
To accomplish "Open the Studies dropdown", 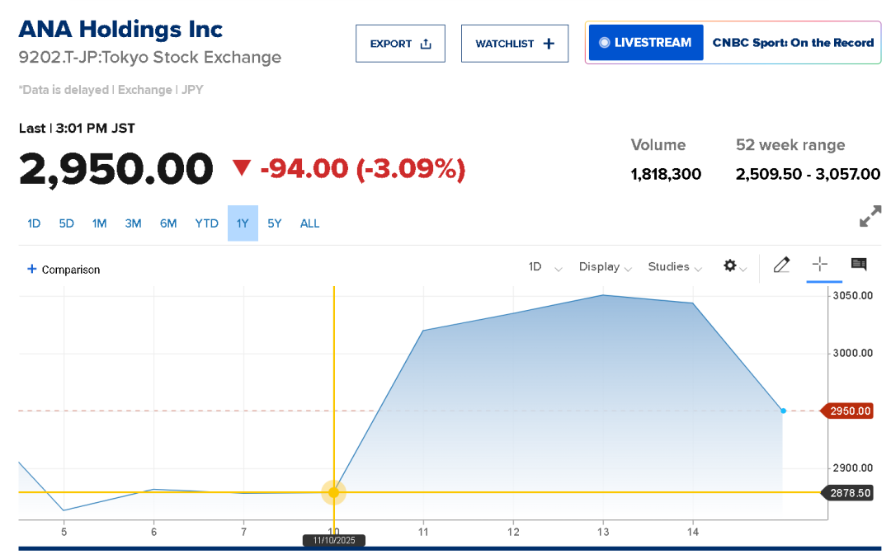I will [674, 267].
